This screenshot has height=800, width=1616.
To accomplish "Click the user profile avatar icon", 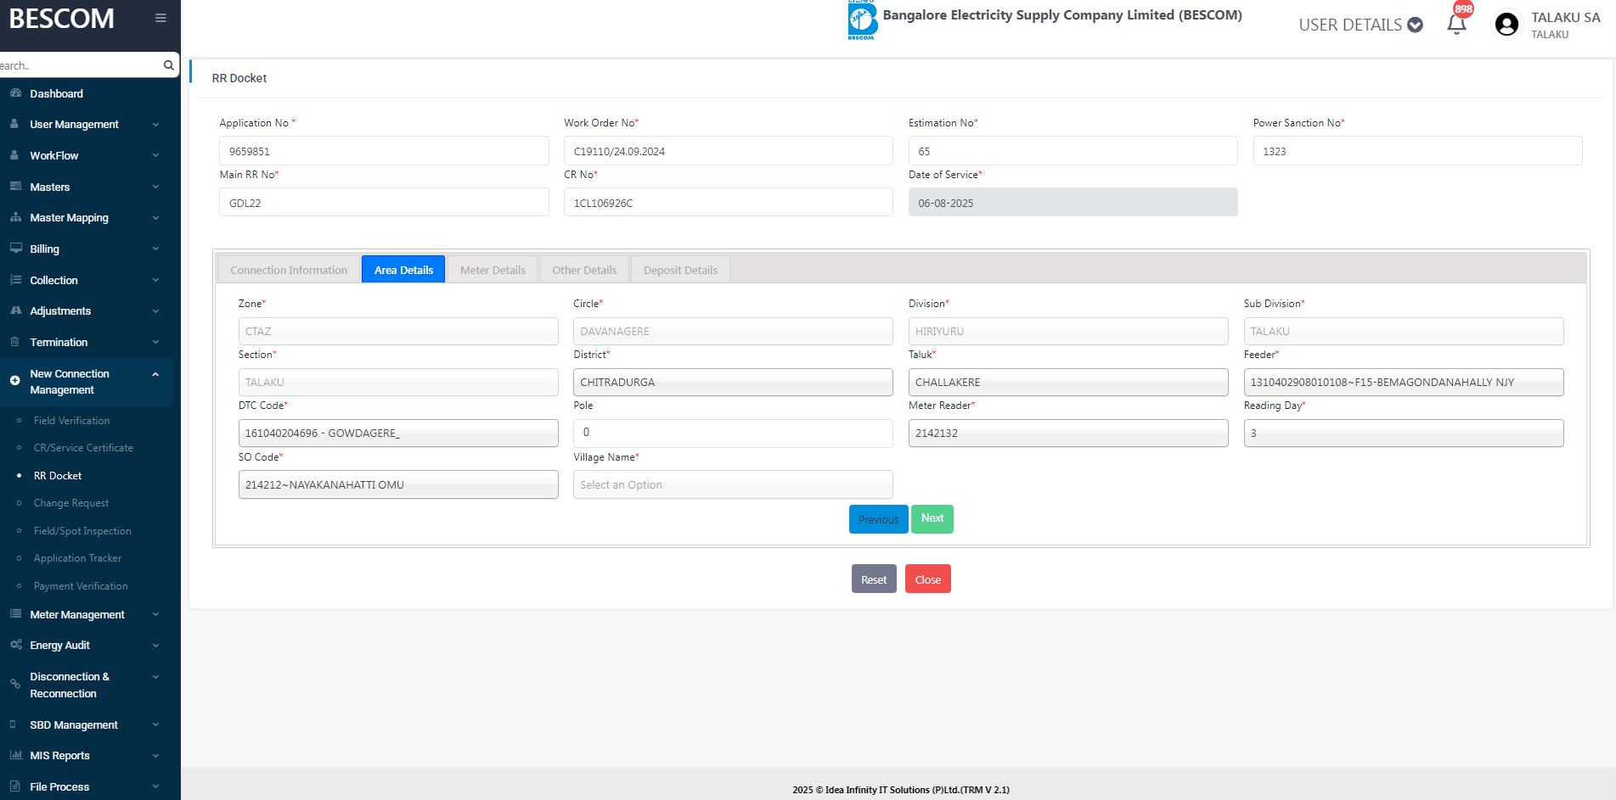I will 1506,25.
